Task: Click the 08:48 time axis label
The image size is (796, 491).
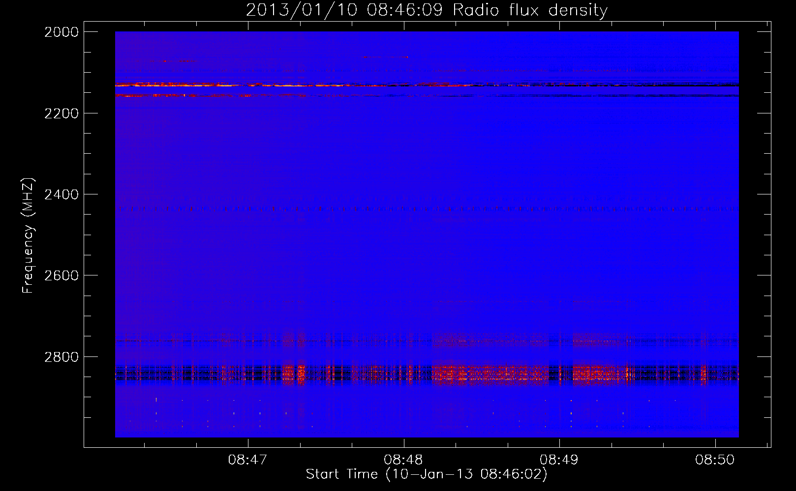Action: click(x=403, y=460)
